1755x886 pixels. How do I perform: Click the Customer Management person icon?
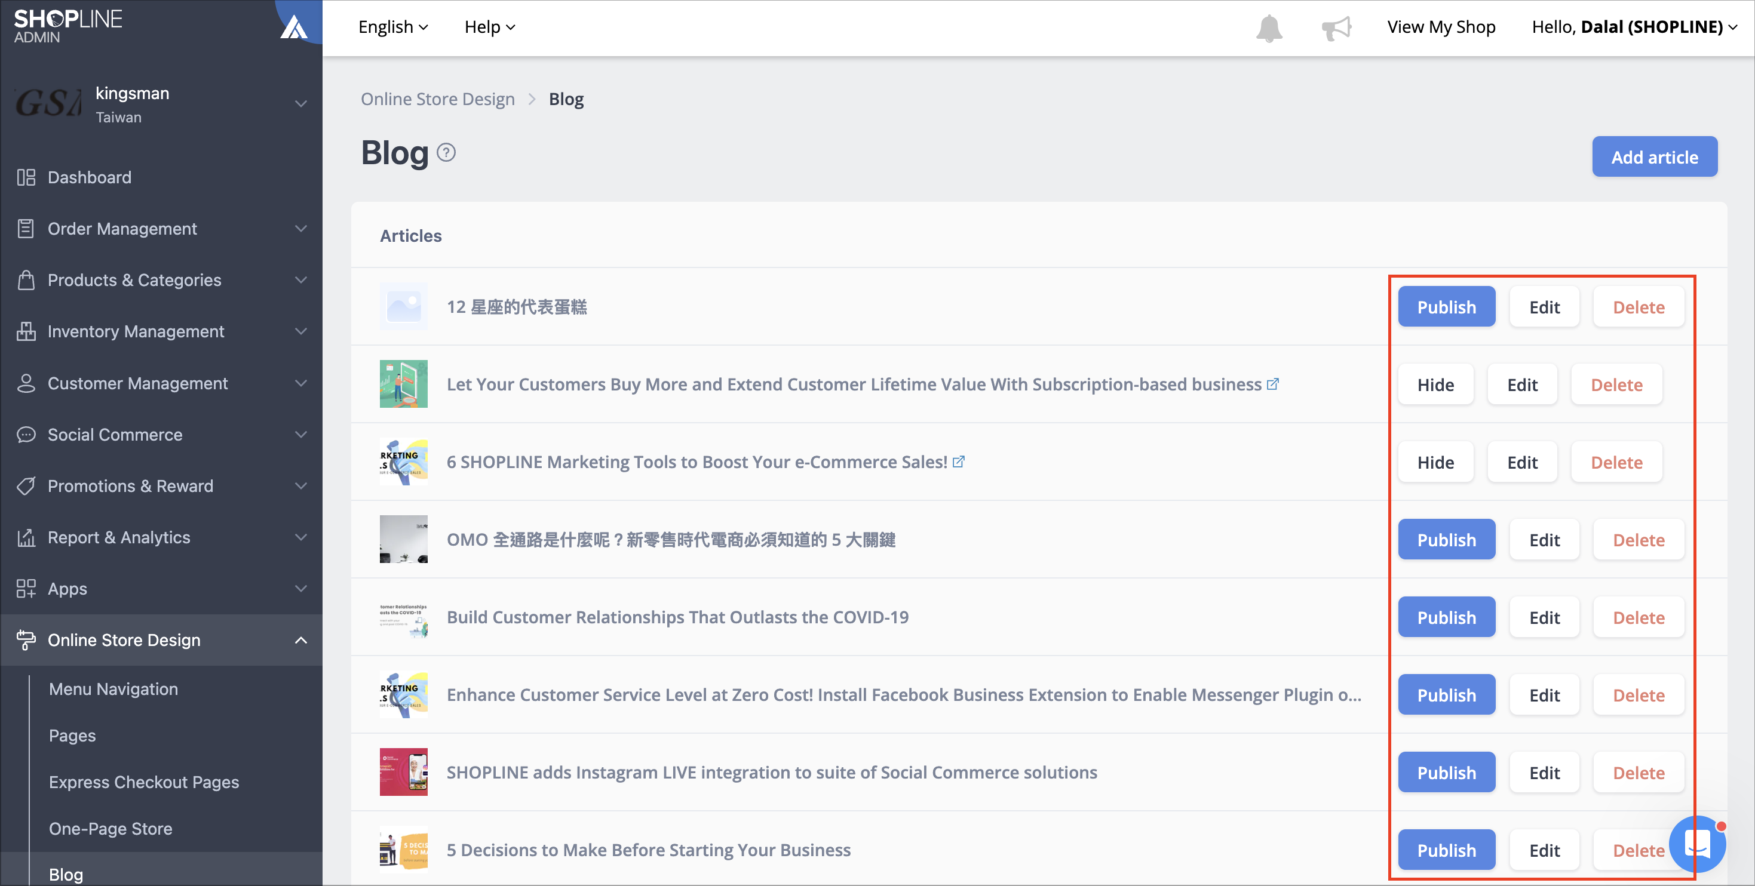pos(26,383)
